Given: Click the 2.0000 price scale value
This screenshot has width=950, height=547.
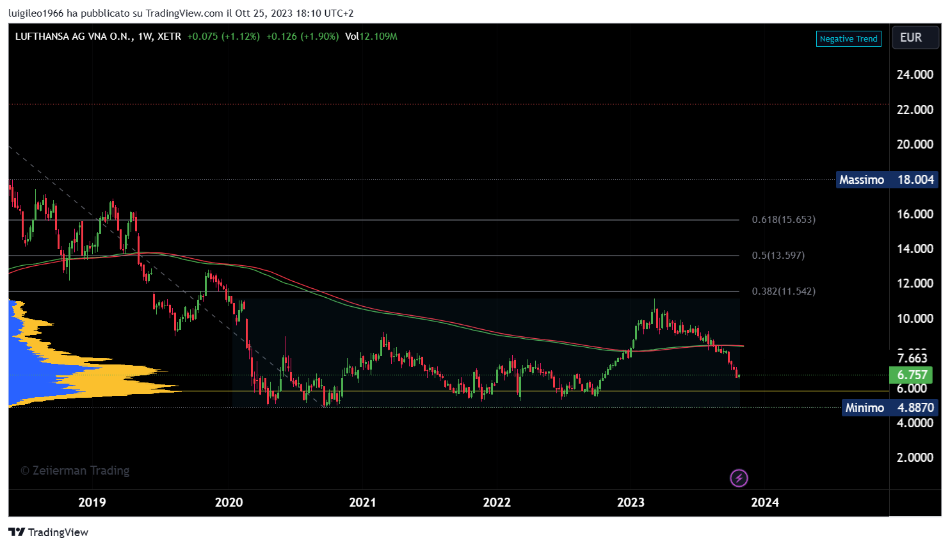Looking at the screenshot, I should click(x=915, y=457).
